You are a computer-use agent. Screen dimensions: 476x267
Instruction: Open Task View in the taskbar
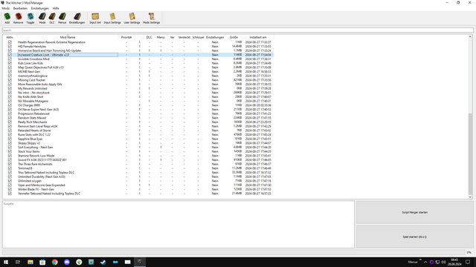pyautogui.click(x=18, y=262)
